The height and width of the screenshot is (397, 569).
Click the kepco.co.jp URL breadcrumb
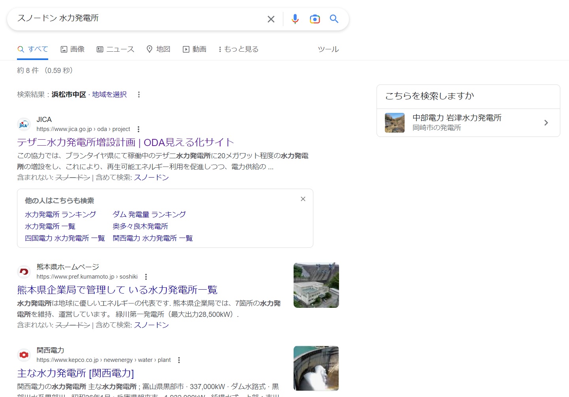[104, 360]
